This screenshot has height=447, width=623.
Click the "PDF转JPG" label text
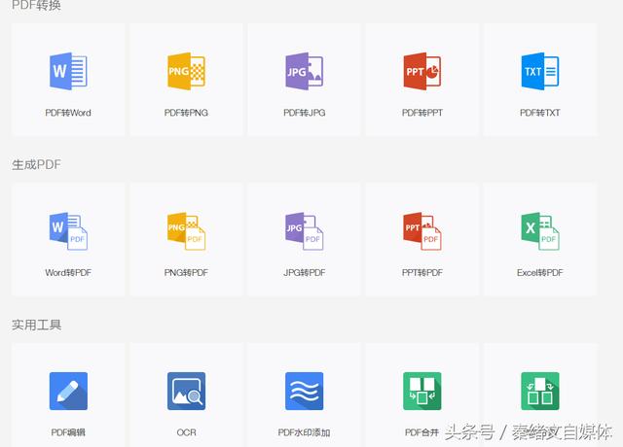(x=305, y=113)
